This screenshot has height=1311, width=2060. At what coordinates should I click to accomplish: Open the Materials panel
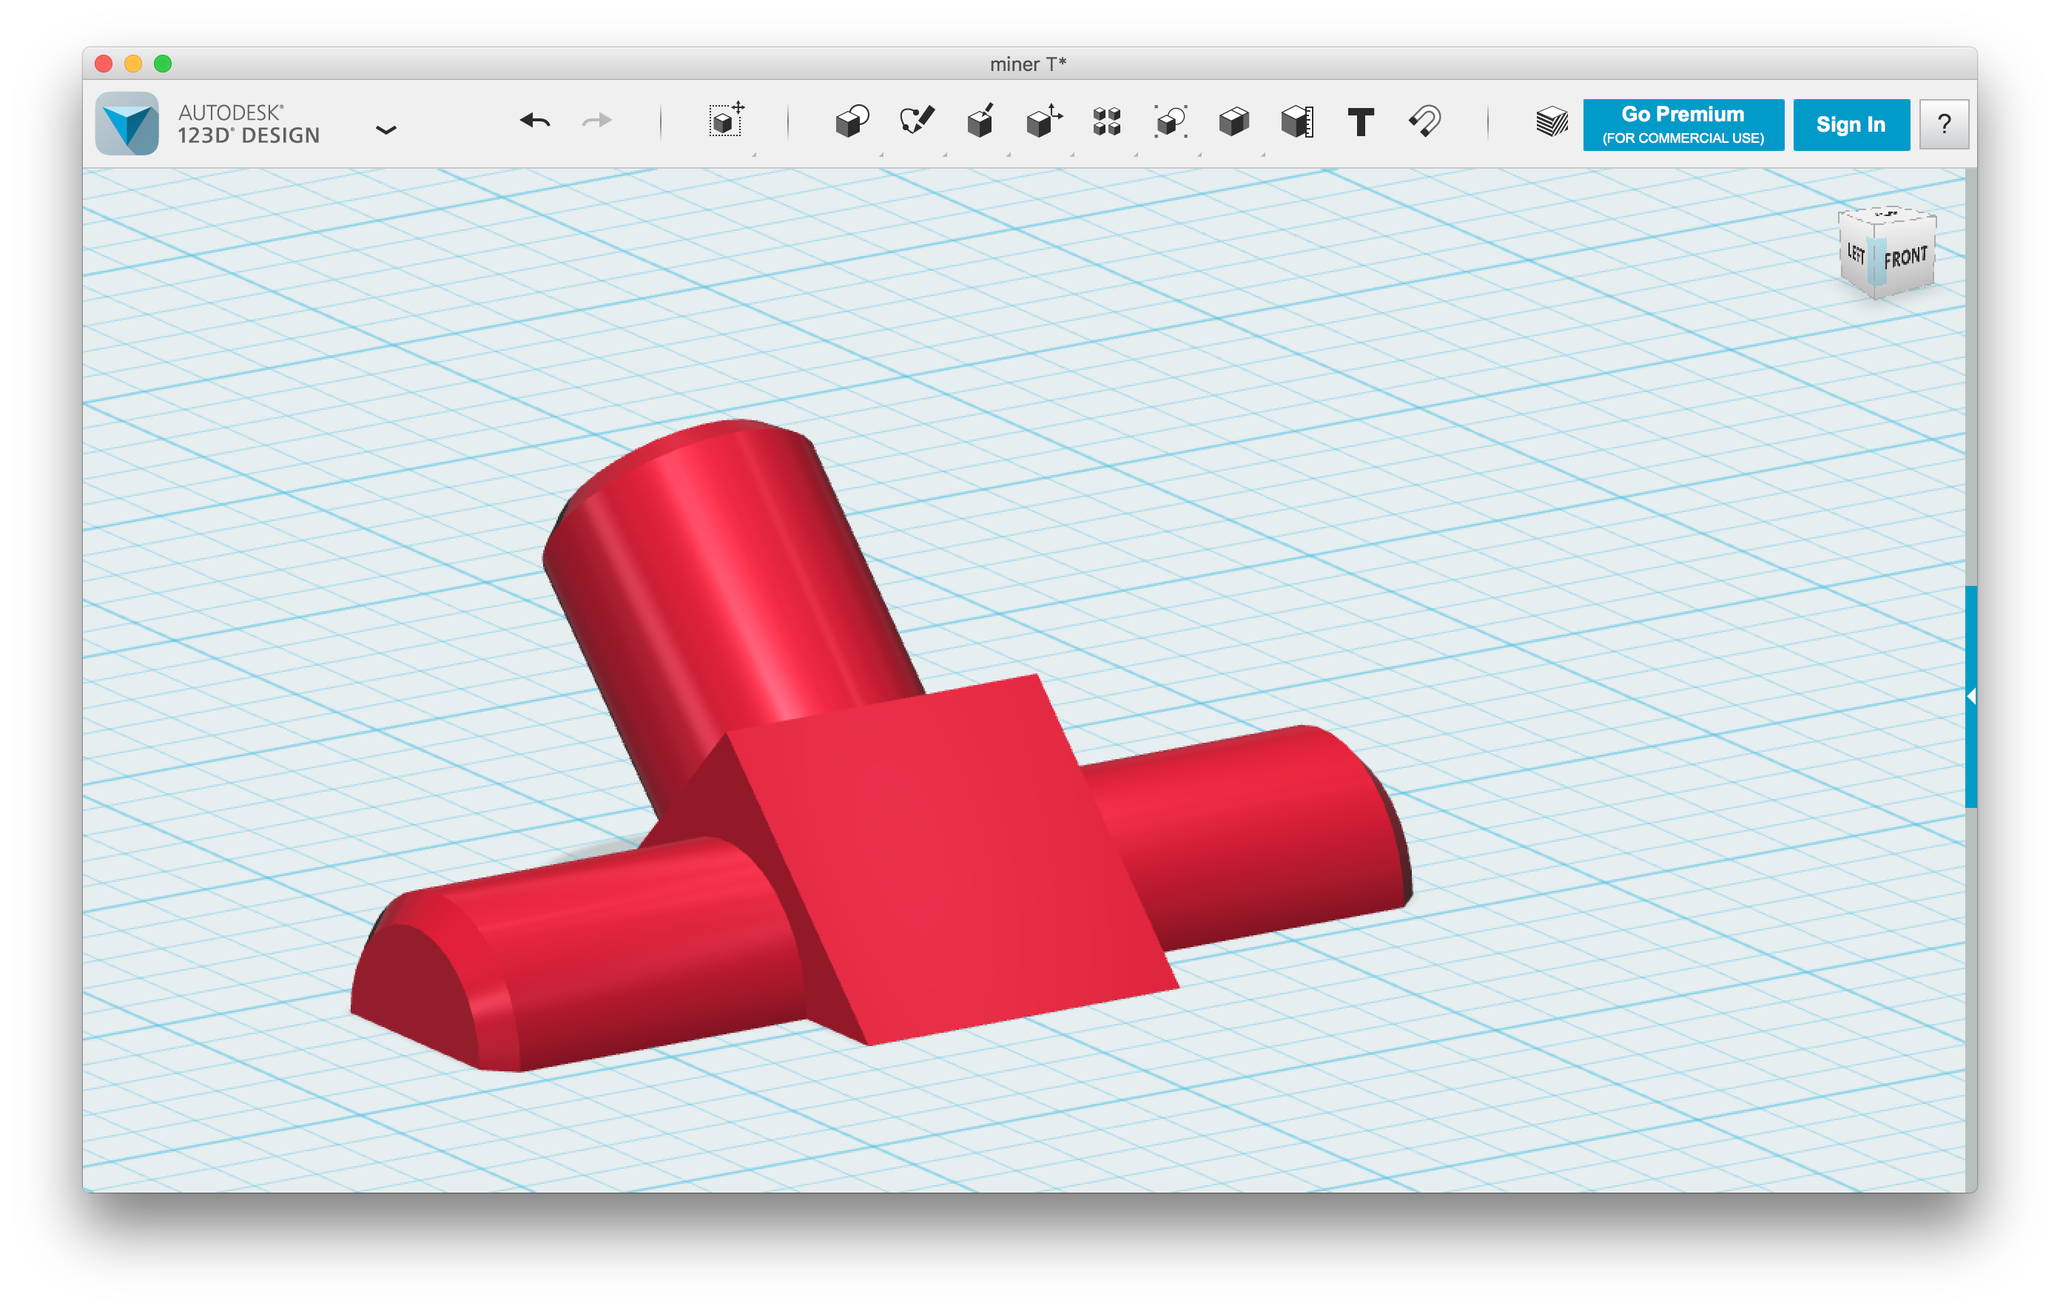pyautogui.click(x=1551, y=122)
